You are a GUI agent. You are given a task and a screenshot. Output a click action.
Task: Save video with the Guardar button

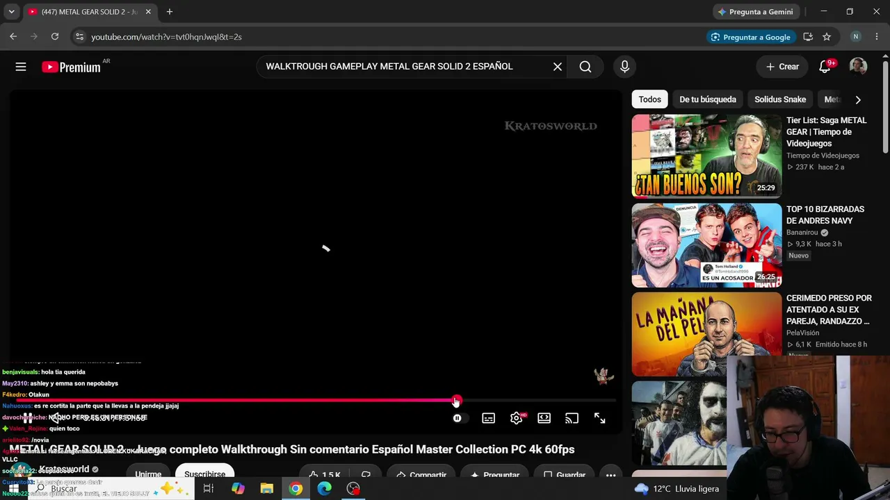point(564,475)
